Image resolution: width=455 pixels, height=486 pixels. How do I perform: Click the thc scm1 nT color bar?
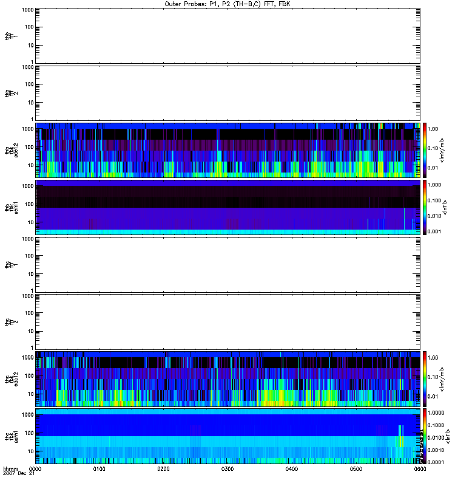tap(425, 436)
